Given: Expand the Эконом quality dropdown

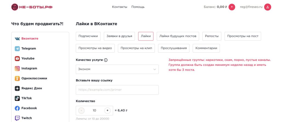Looking at the screenshot, I should (x=117, y=69).
